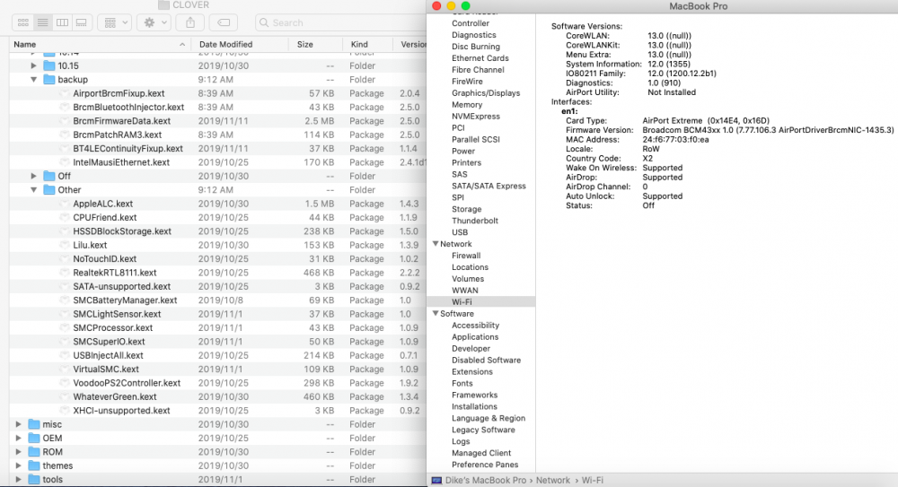Viewport: 898px width, 487px height.
Task: Sort by the Size column header
Action: click(x=316, y=44)
